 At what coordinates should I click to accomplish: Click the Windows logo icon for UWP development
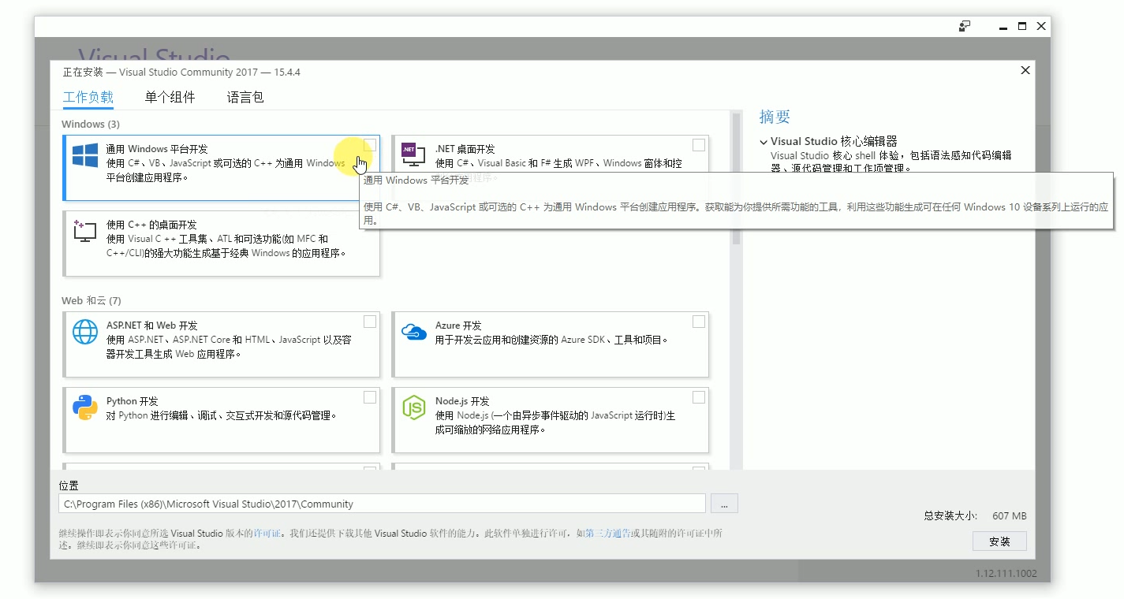tap(84, 155)
